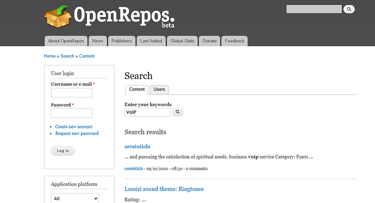Follow the Home breadcrumb link
The height and width of the screenshot is (203, 375).
click(49, 56)
